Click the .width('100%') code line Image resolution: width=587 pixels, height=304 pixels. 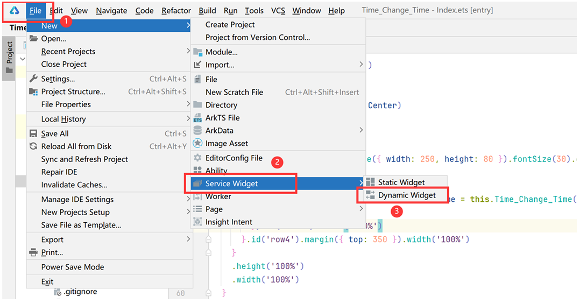point(265,280)
